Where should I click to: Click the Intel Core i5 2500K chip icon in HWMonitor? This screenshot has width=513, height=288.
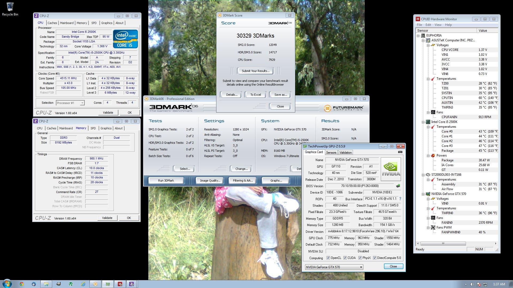tap(428, 122)
